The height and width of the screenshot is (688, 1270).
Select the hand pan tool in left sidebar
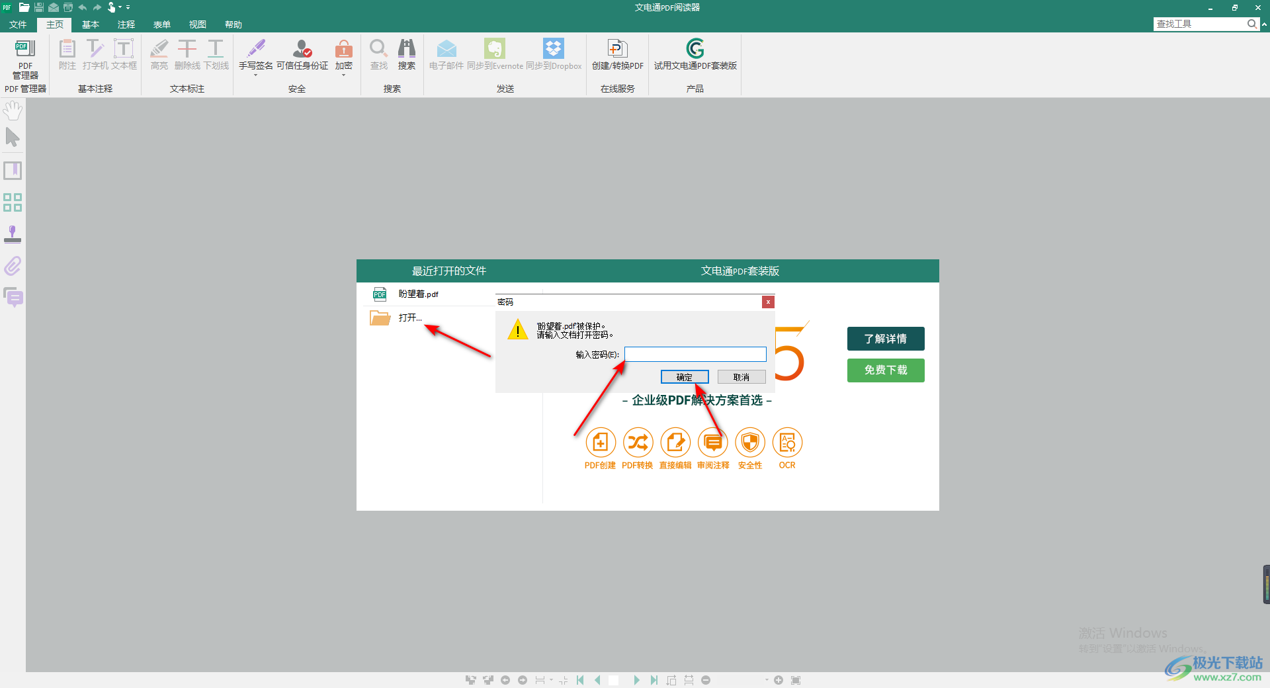click(13, 110)
